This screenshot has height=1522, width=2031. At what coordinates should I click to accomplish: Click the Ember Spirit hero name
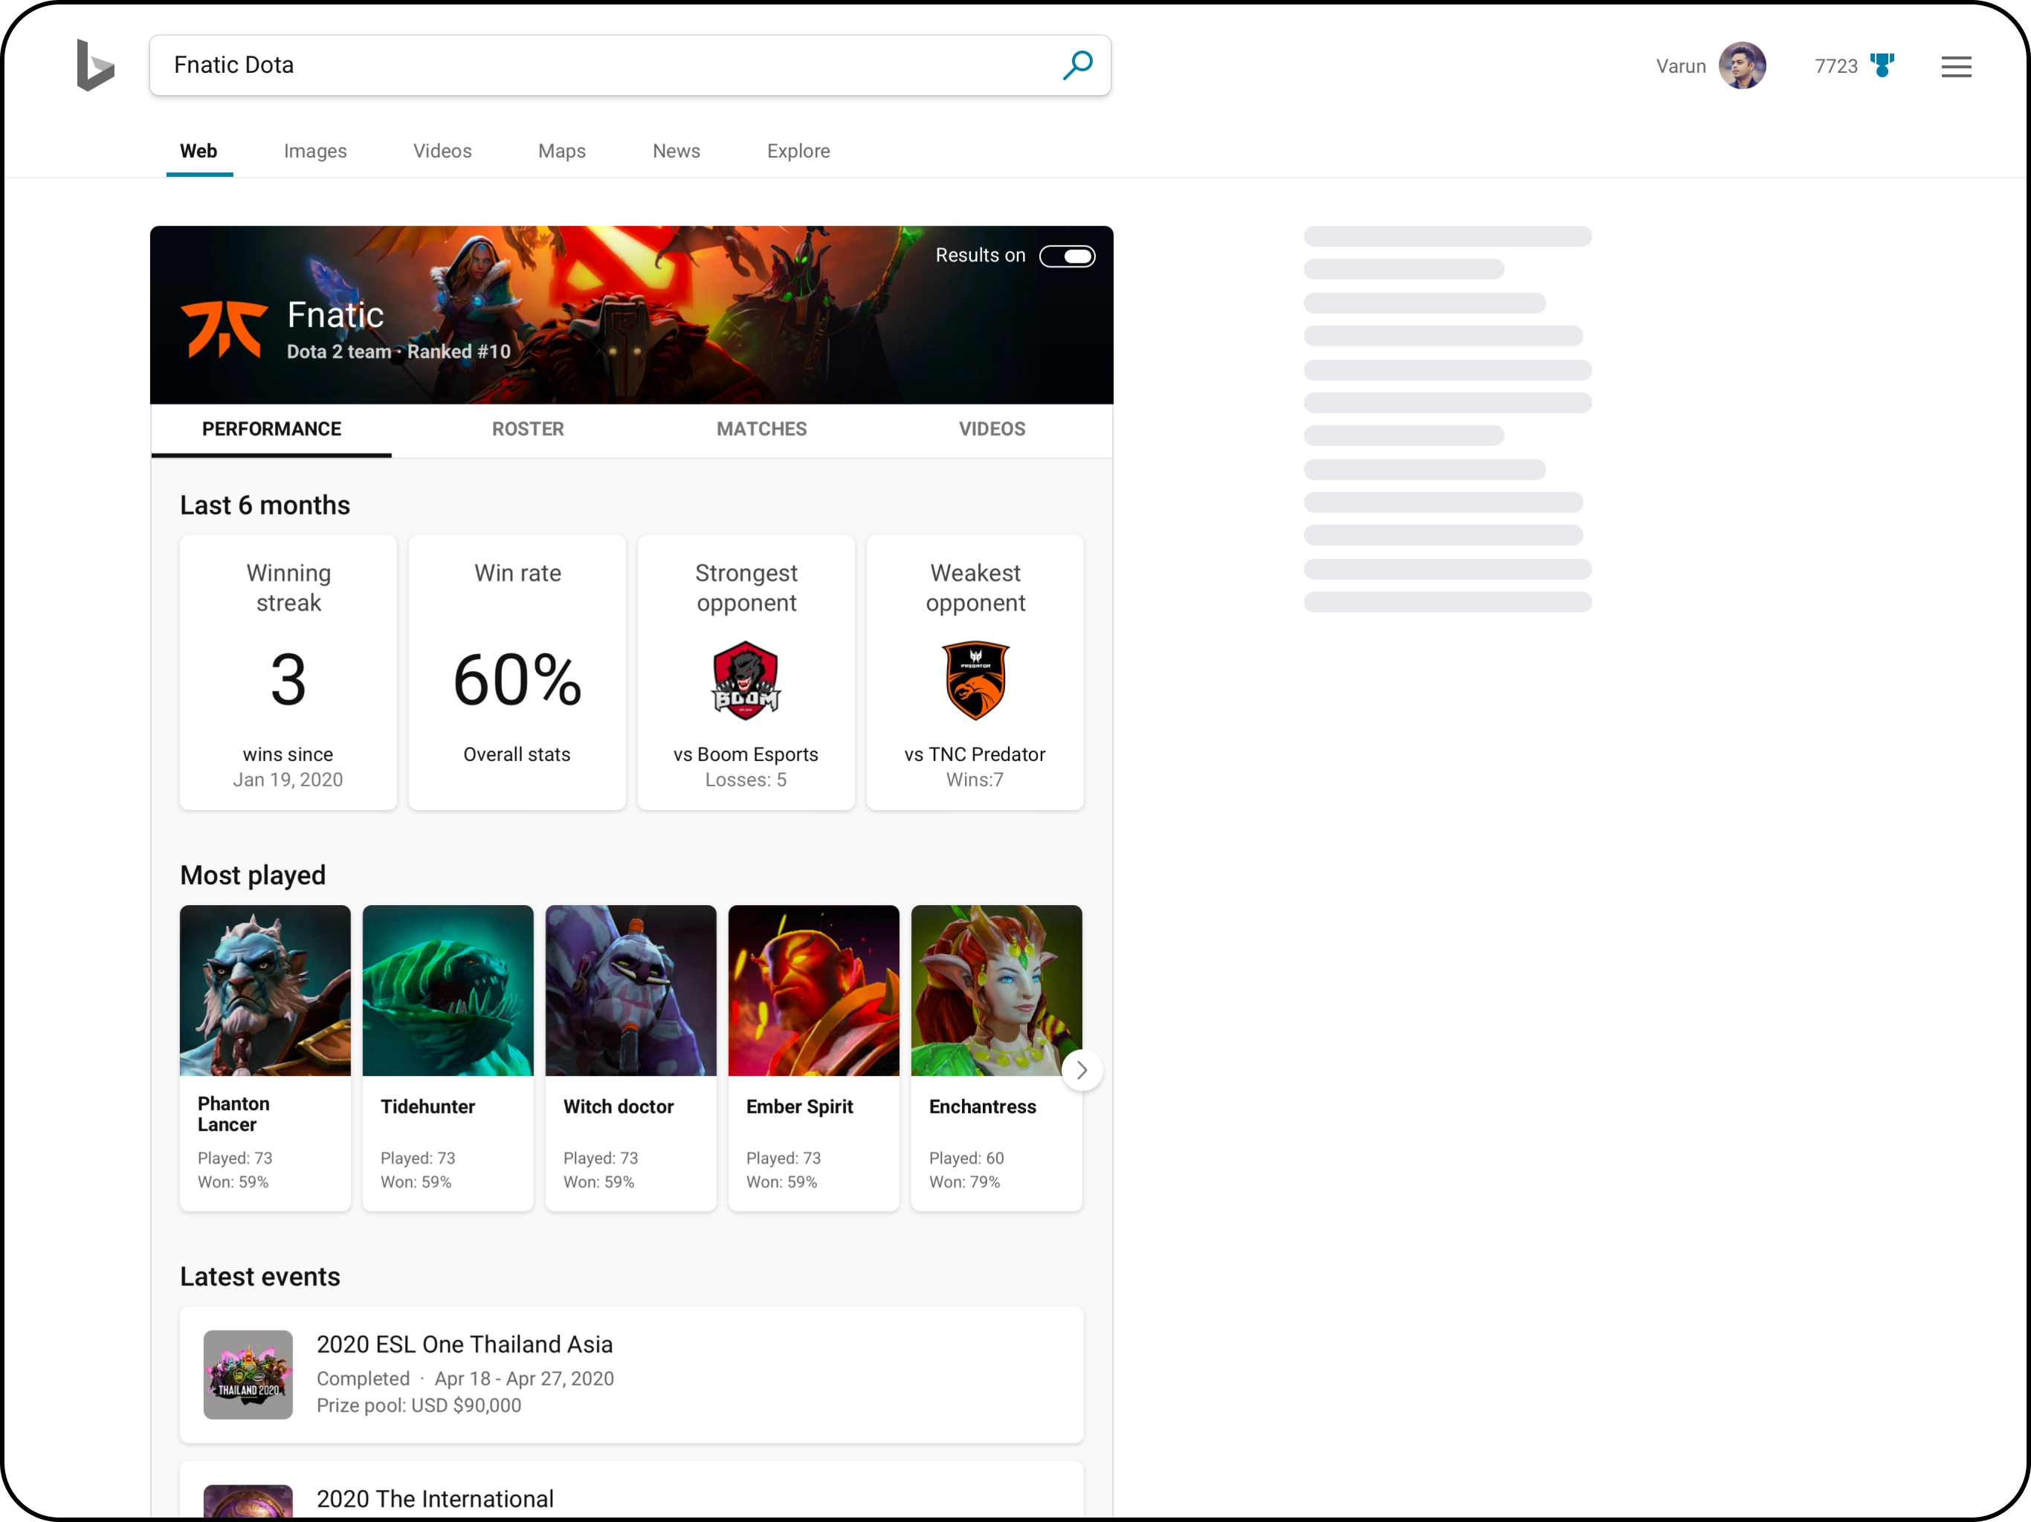click(800, 1107)
